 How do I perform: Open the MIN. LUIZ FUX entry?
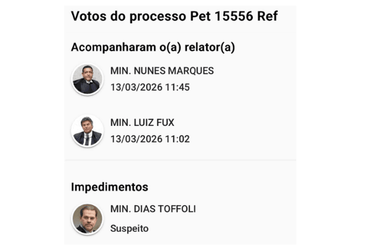[142, 123]
